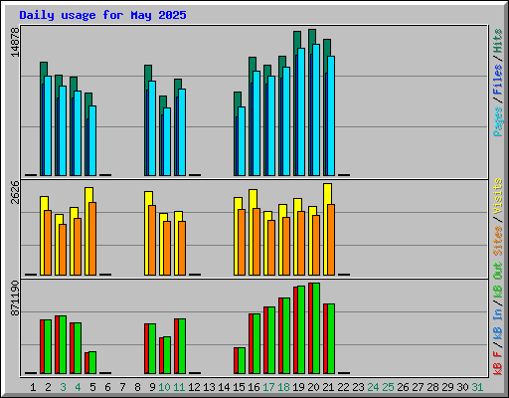509x398 pixels.
Task: Click day 22 on the x-axis
Action: [343, 387]
